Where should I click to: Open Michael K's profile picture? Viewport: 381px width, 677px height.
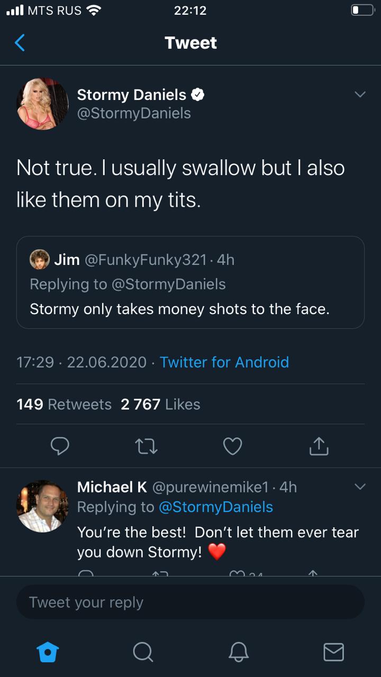tap(42, 506)
